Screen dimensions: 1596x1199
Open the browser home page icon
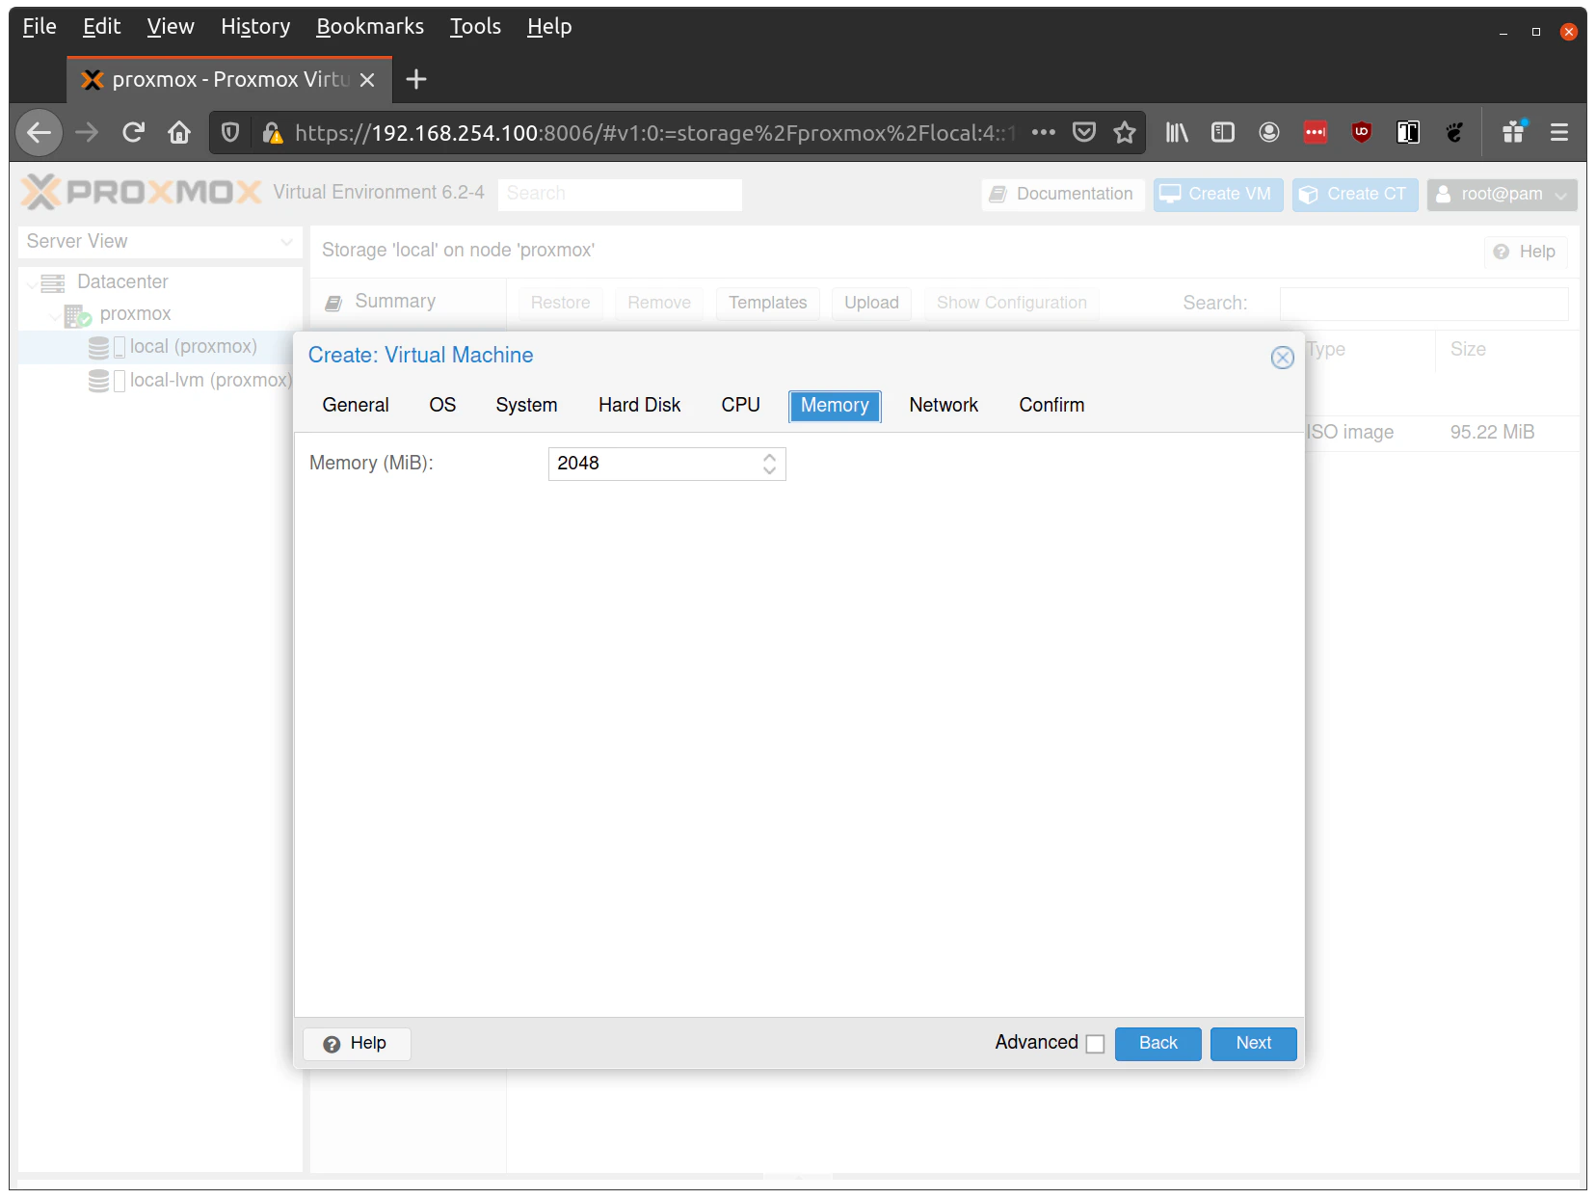pos(179,133)
